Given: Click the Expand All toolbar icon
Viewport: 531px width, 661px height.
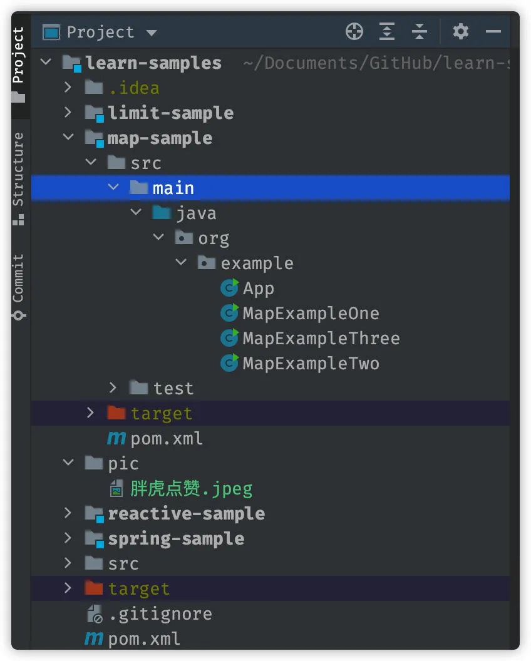Looking at the screenshot, I should pos(387,31).
